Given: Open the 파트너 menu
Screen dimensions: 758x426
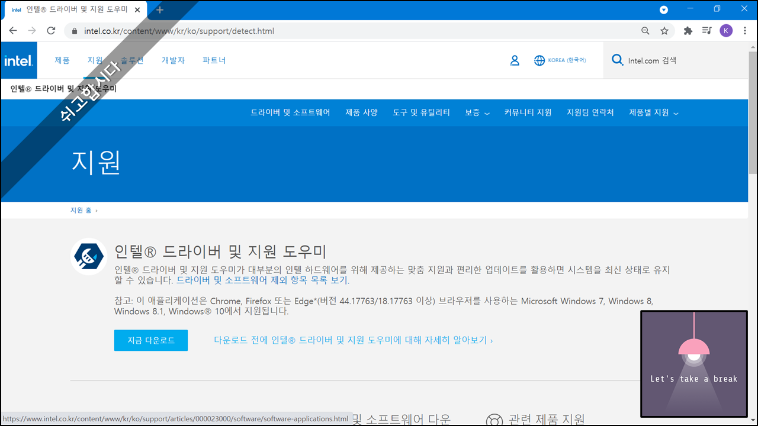Looking at the screenshot, I should point(214,60).
